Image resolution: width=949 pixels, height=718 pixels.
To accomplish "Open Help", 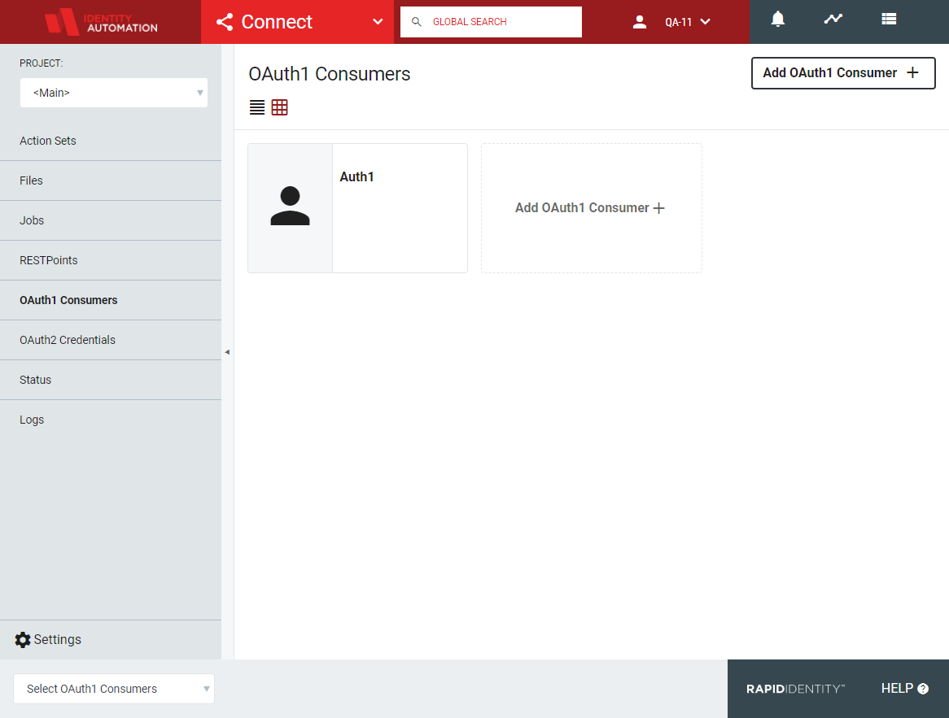I will click(x=905, y=689).
